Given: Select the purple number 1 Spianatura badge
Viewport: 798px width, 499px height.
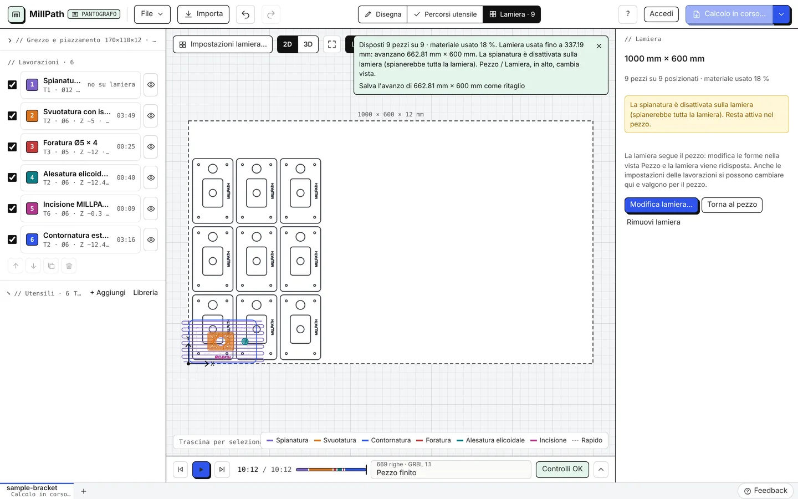Looking at the screenshot, I should 32,85.
